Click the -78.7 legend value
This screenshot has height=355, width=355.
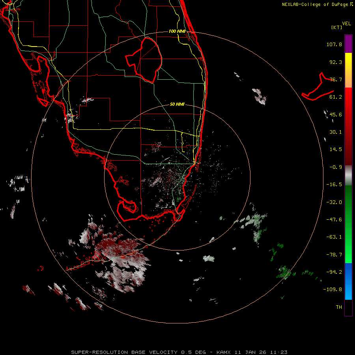[334, 255]
